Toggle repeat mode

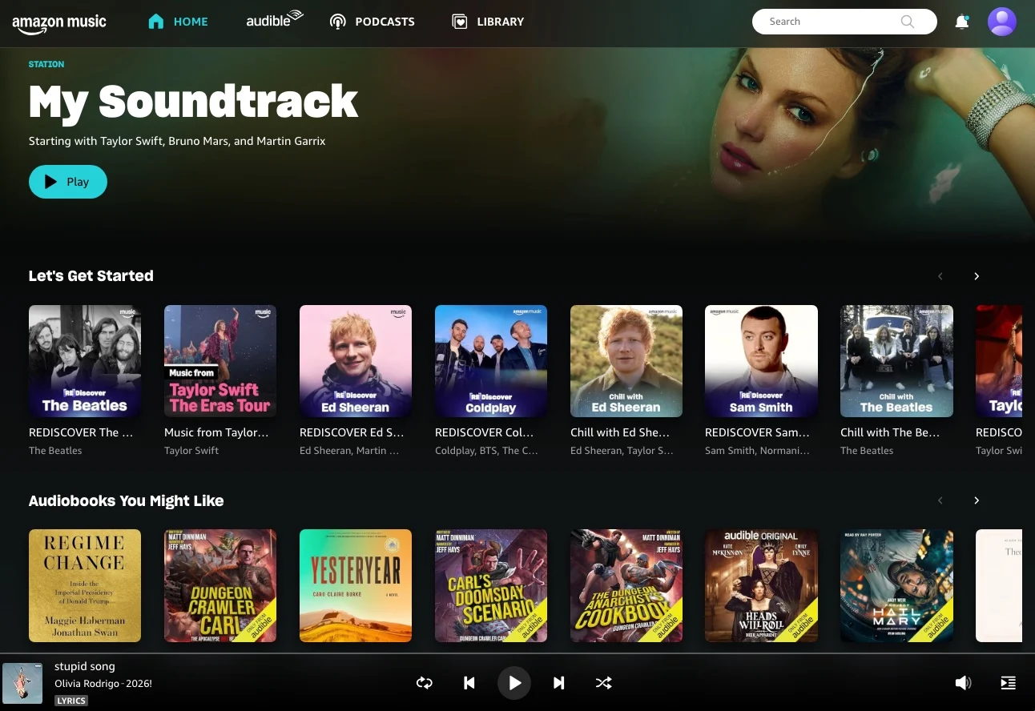point(425,683)
